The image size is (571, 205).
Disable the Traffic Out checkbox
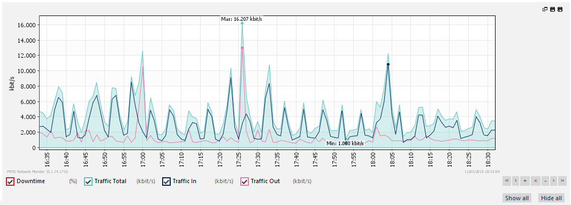[245, 182]
